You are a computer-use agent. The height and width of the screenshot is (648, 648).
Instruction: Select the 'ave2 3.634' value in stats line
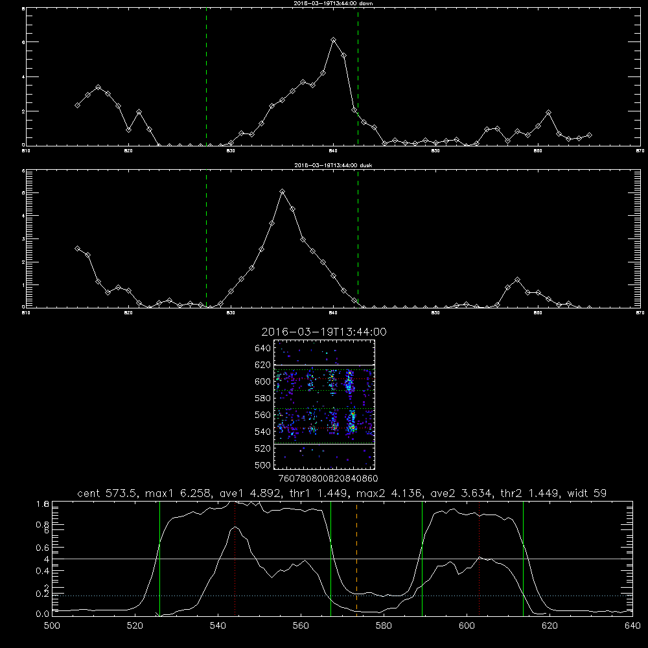(463, 493)
